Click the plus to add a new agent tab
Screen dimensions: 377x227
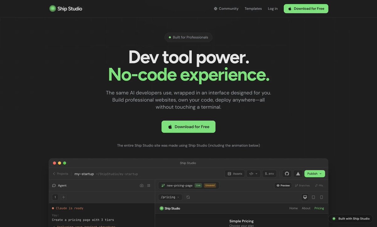pyautogui.click(x=63, y=197)
